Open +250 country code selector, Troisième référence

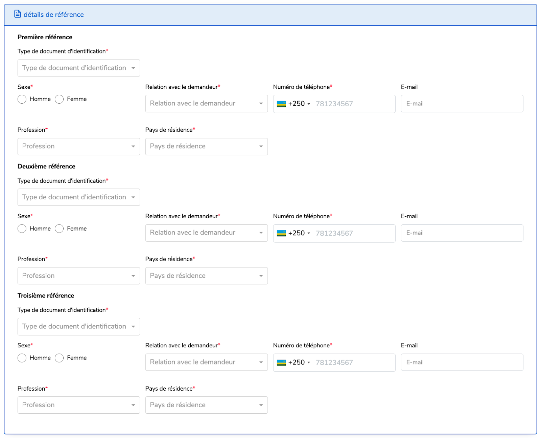pos(293,363)
